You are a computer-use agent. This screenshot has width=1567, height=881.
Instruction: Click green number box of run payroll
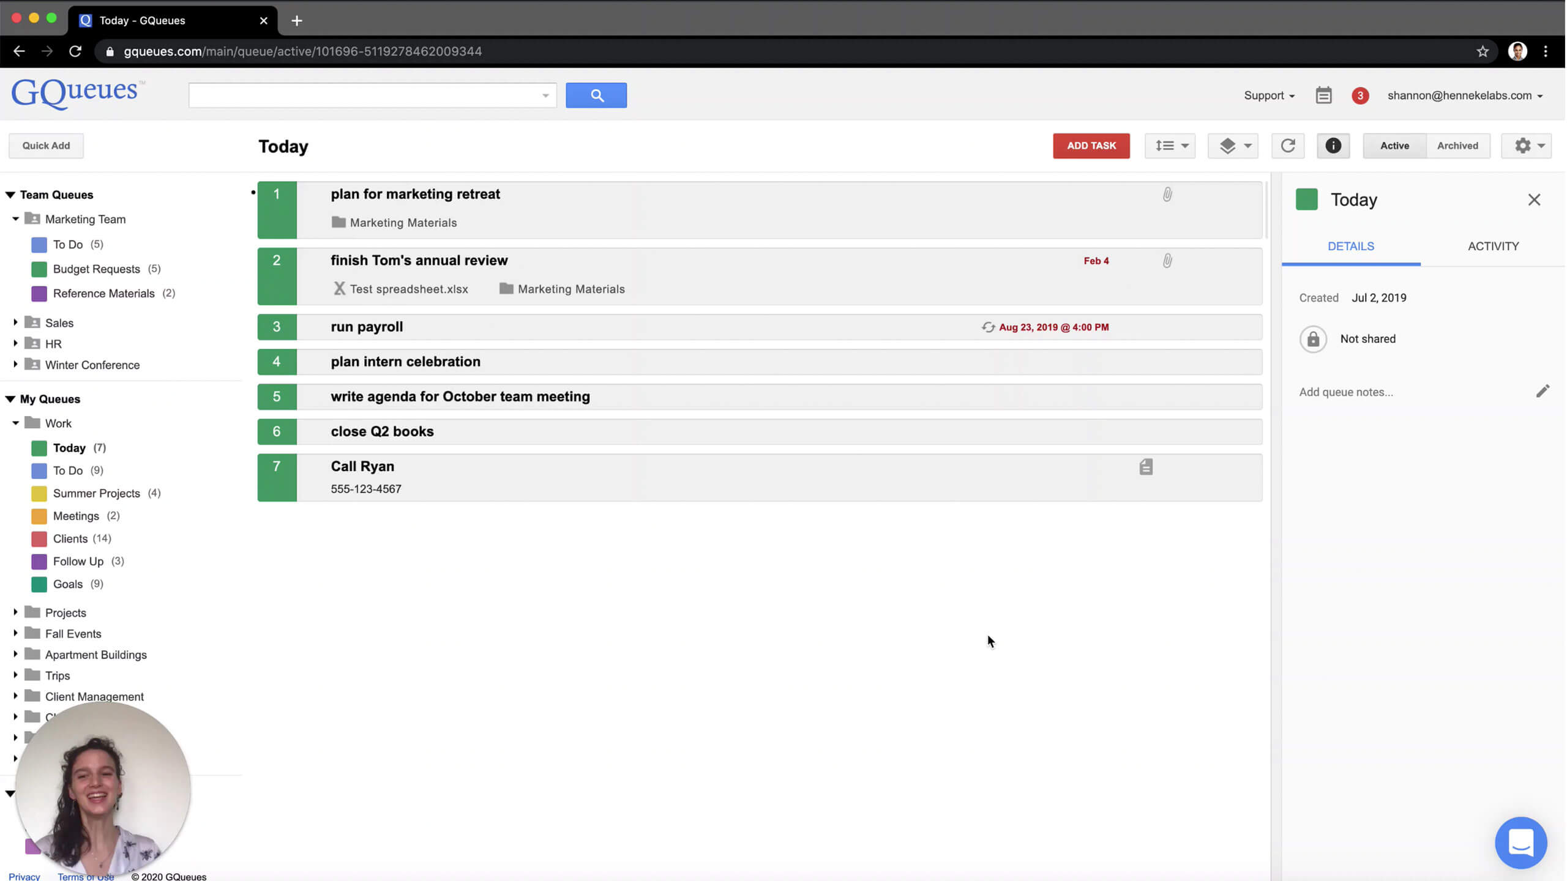[277, 327]
